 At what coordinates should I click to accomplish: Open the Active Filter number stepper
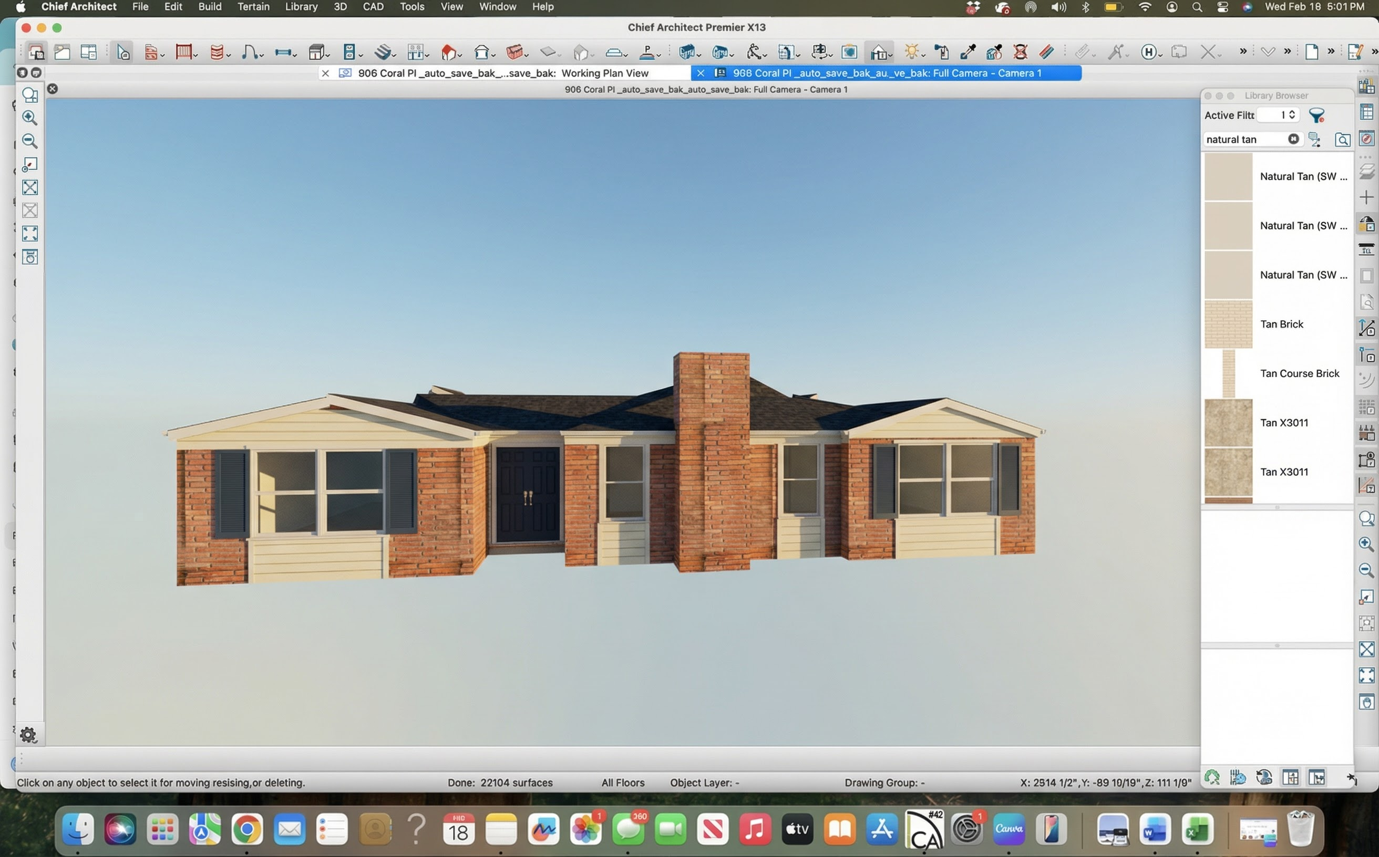pos(1292,115)
